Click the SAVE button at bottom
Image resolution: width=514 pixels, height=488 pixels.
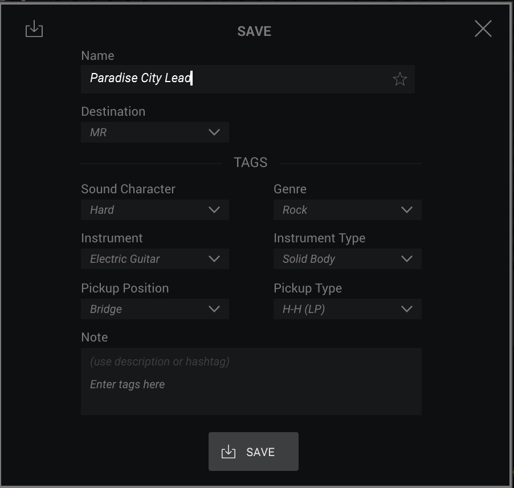(254, 452)
